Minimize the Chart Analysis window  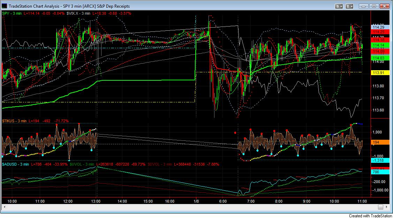click(364, 6)
